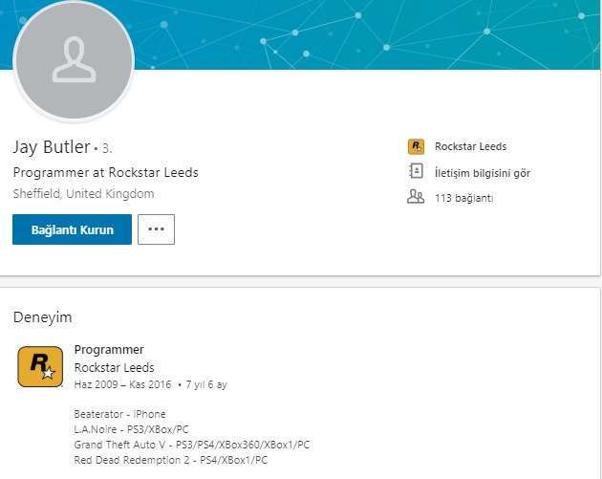Click the Programmer job title in Deneyim
The height and width of the screenshot is (479, 602).
tap(109, 350)
